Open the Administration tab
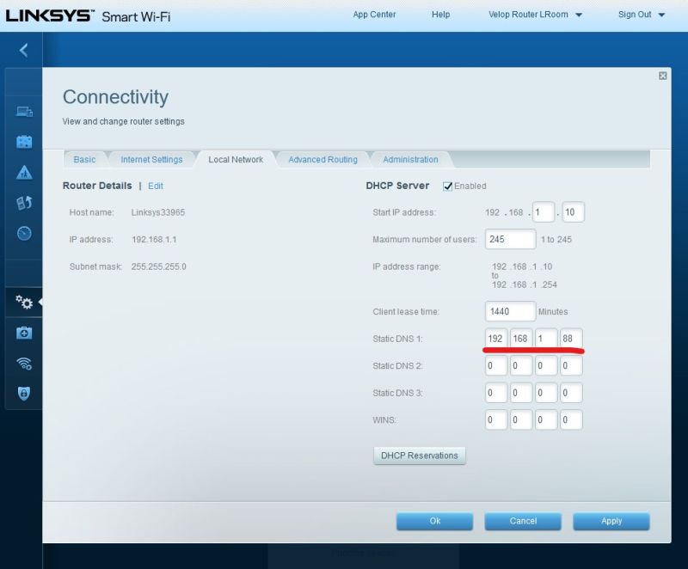 coord(410,159)
